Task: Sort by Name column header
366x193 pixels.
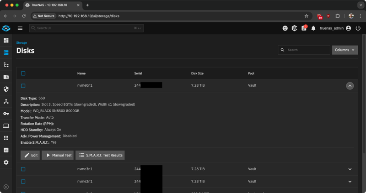Action: click(x=81, y=73)
